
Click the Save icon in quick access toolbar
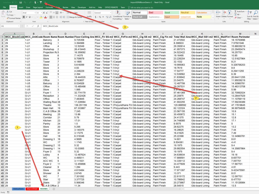(20, 2)
